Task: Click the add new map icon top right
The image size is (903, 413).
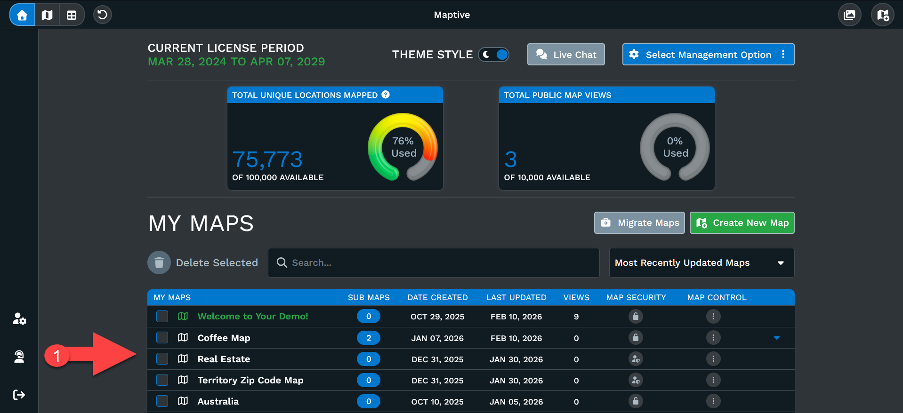Action: (x=883, y=15)
